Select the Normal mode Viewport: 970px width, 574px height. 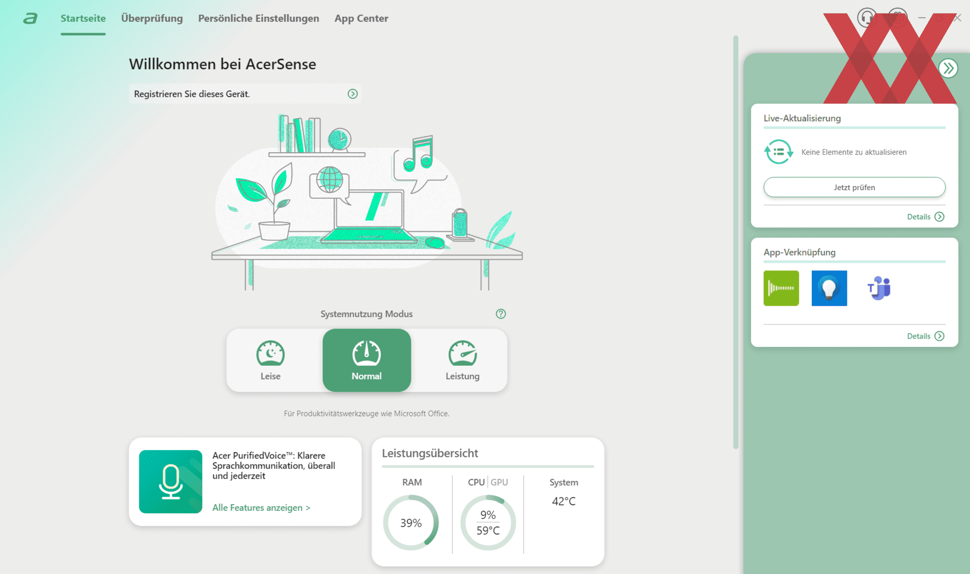coord(367,360)
